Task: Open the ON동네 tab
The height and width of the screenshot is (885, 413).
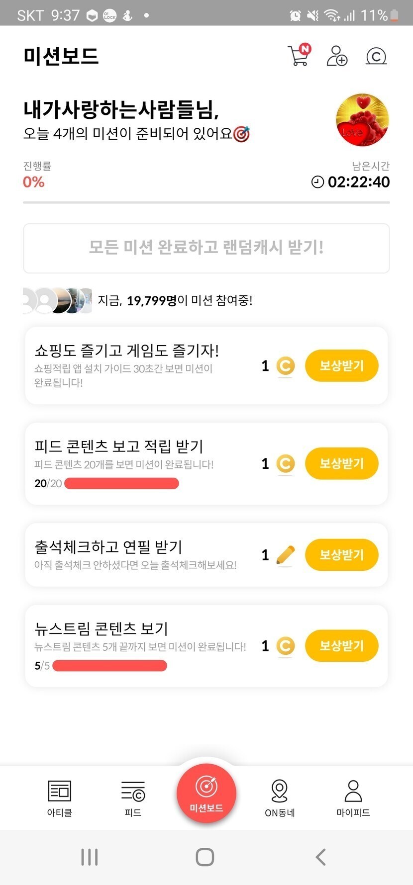Action: click(x=280, y=797)
